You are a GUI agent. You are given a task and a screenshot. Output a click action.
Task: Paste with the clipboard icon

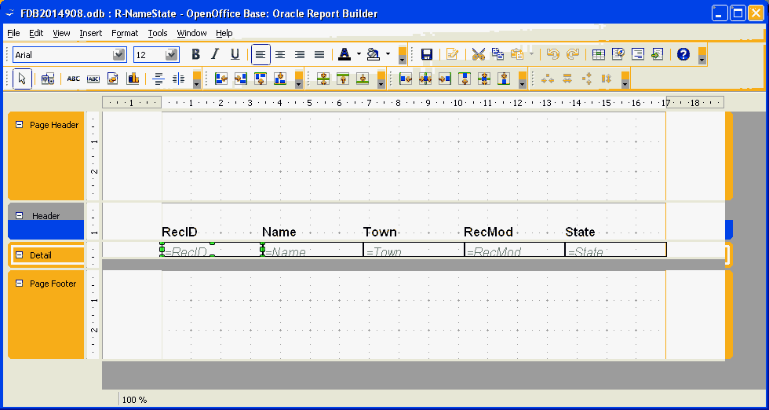pyautogui.click(x=517, y=54)
